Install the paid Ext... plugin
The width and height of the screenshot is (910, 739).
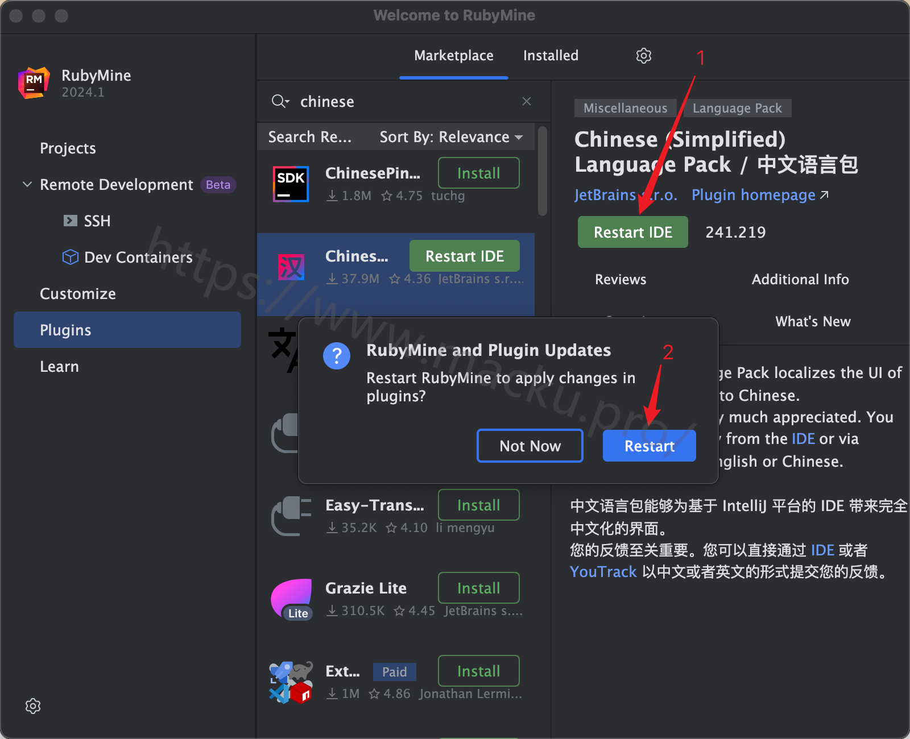click(479, 671)
